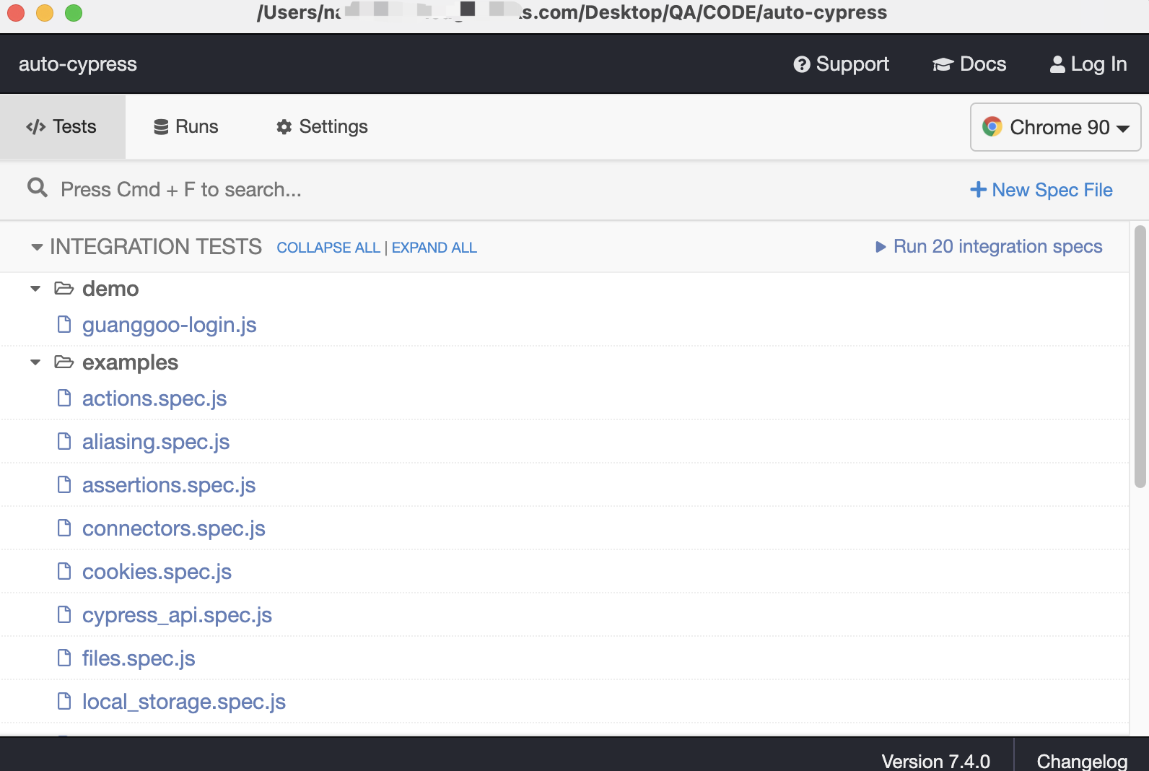Open cookies.spec.js
This screenshot has height=771, width=1149.
(157, 572)
